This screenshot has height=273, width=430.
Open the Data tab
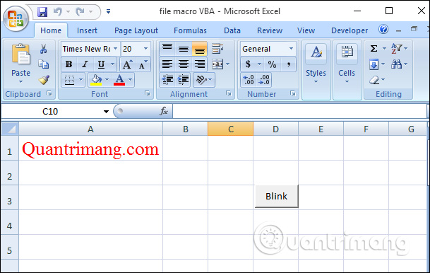tap(232, 30)
